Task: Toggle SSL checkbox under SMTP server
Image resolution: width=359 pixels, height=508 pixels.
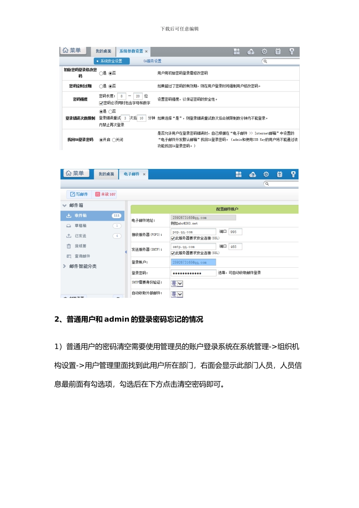Action: 173,253
